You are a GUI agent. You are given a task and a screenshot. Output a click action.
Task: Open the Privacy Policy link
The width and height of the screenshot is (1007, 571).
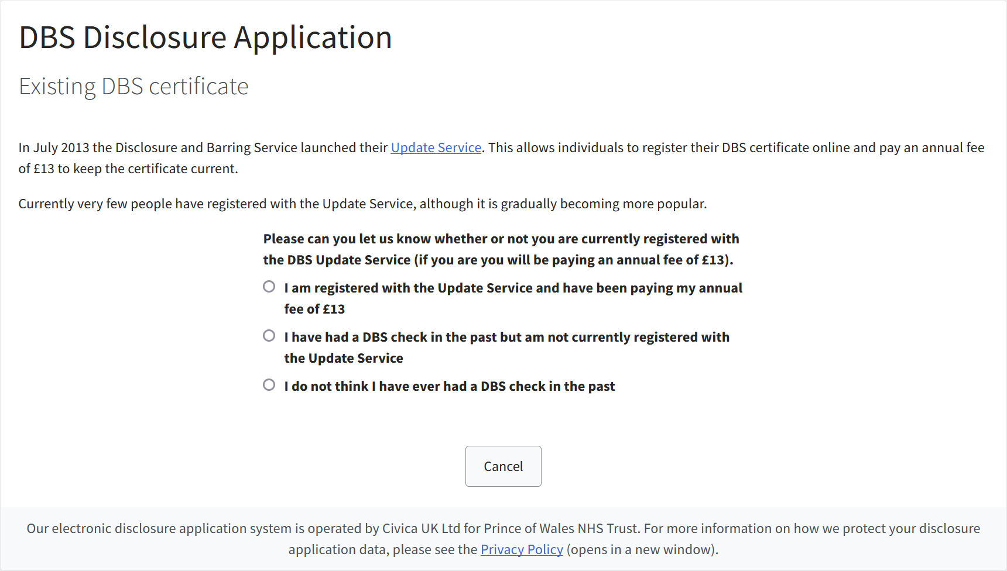point(522,549)
